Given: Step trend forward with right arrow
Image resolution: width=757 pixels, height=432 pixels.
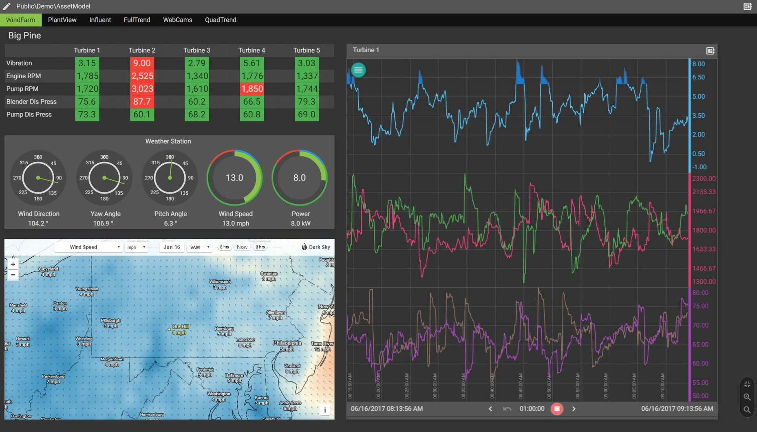Looking at the screenshot, I should (574, 409).
